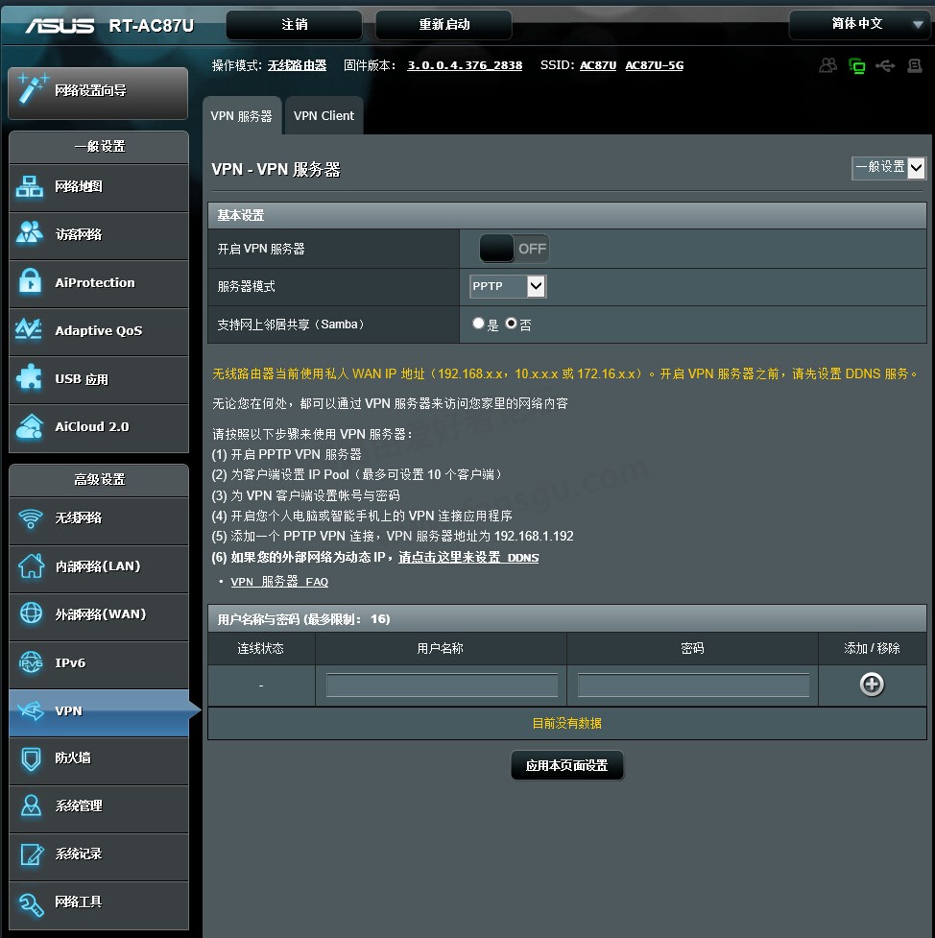
Task: Open the AiProtection menu item
Action: [x=99, y=282]
